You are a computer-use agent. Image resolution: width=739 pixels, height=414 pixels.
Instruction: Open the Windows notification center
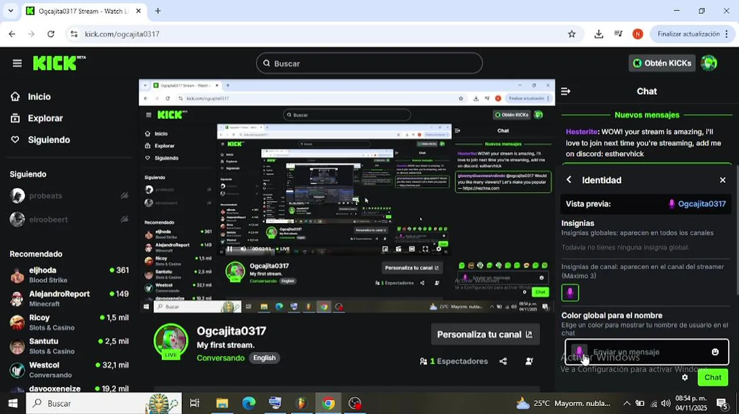[722, 403]
